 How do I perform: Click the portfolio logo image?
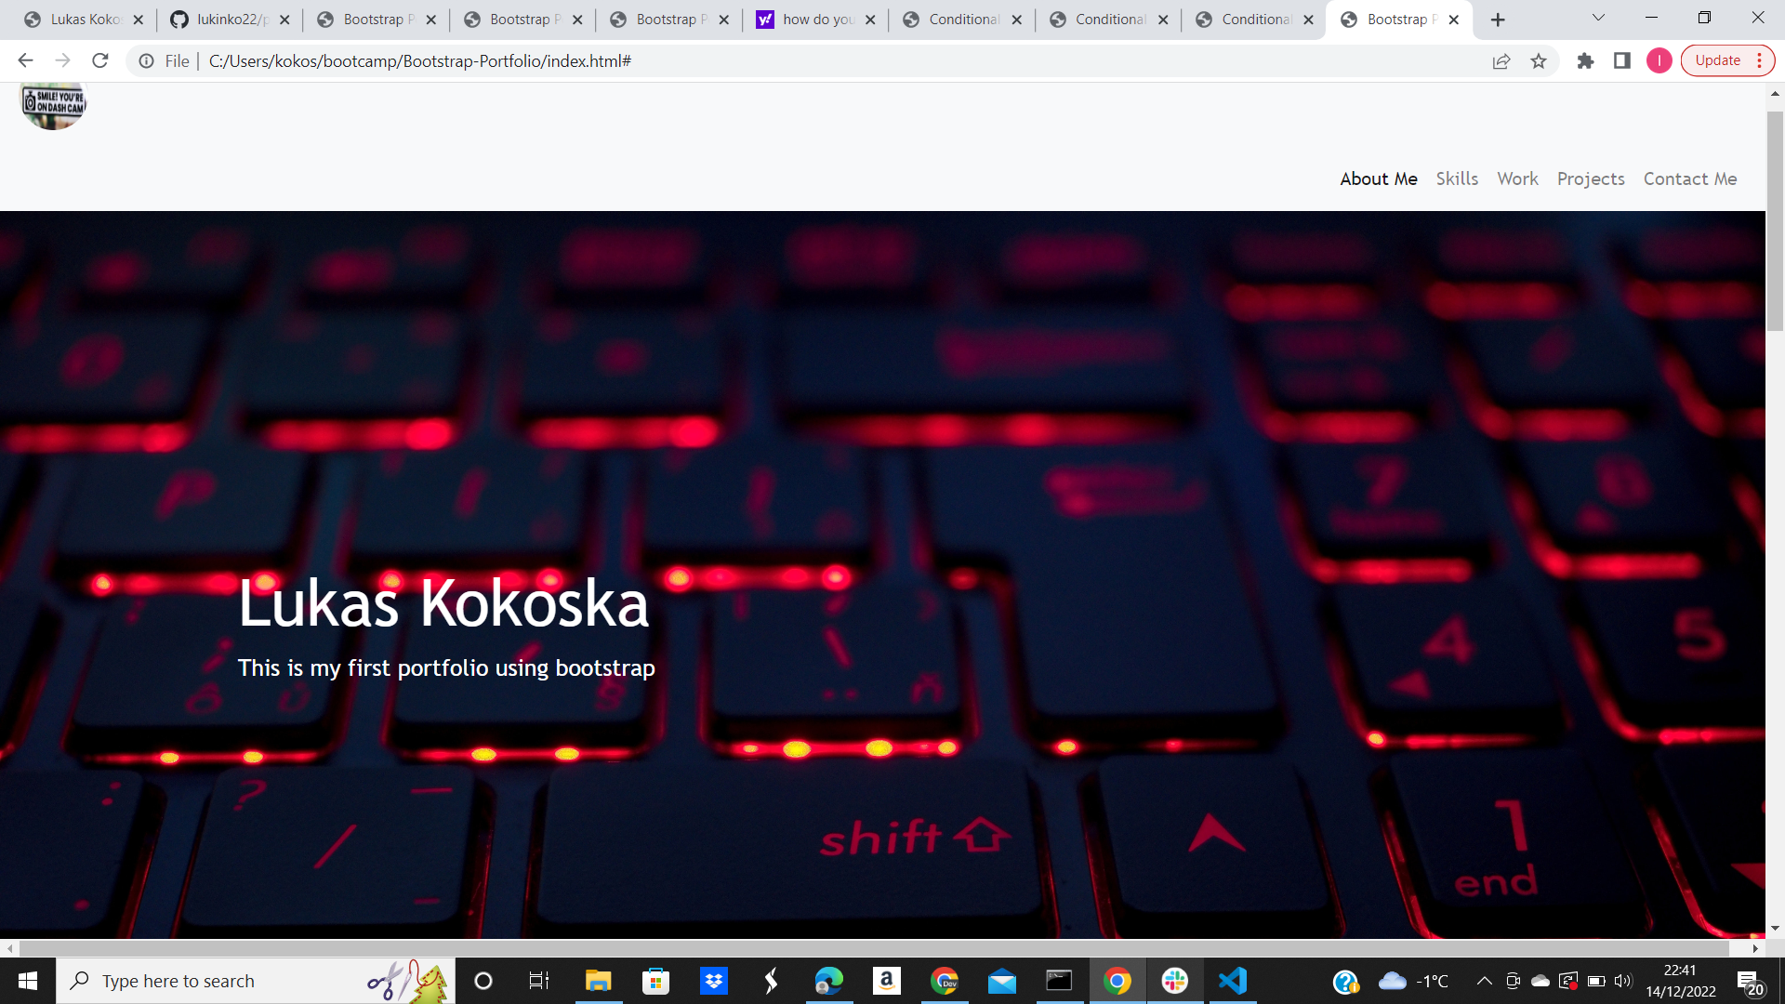tap(54, 105)
